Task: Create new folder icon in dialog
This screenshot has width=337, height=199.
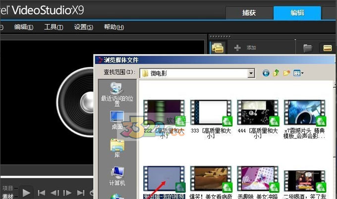Action: 286,73
